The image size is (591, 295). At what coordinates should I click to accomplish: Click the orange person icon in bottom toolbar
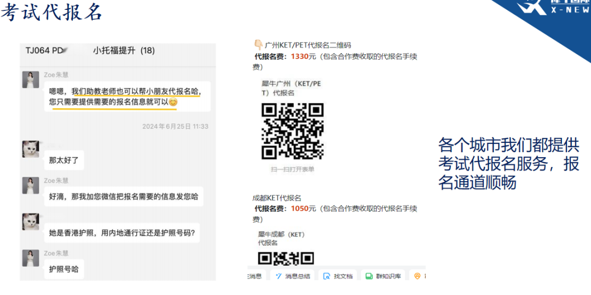click(x=418, y=276)
